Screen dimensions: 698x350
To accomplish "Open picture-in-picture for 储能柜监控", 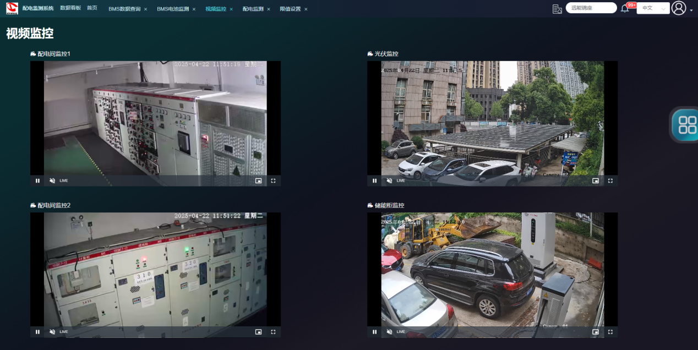I will [595, 332].
